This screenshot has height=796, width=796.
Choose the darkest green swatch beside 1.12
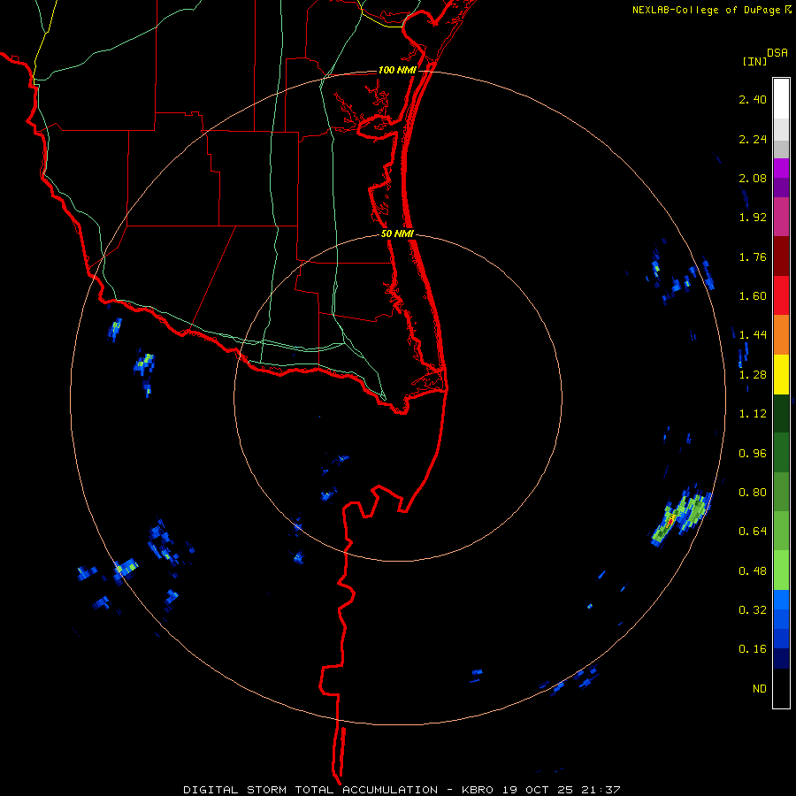(x=781, y=413)
